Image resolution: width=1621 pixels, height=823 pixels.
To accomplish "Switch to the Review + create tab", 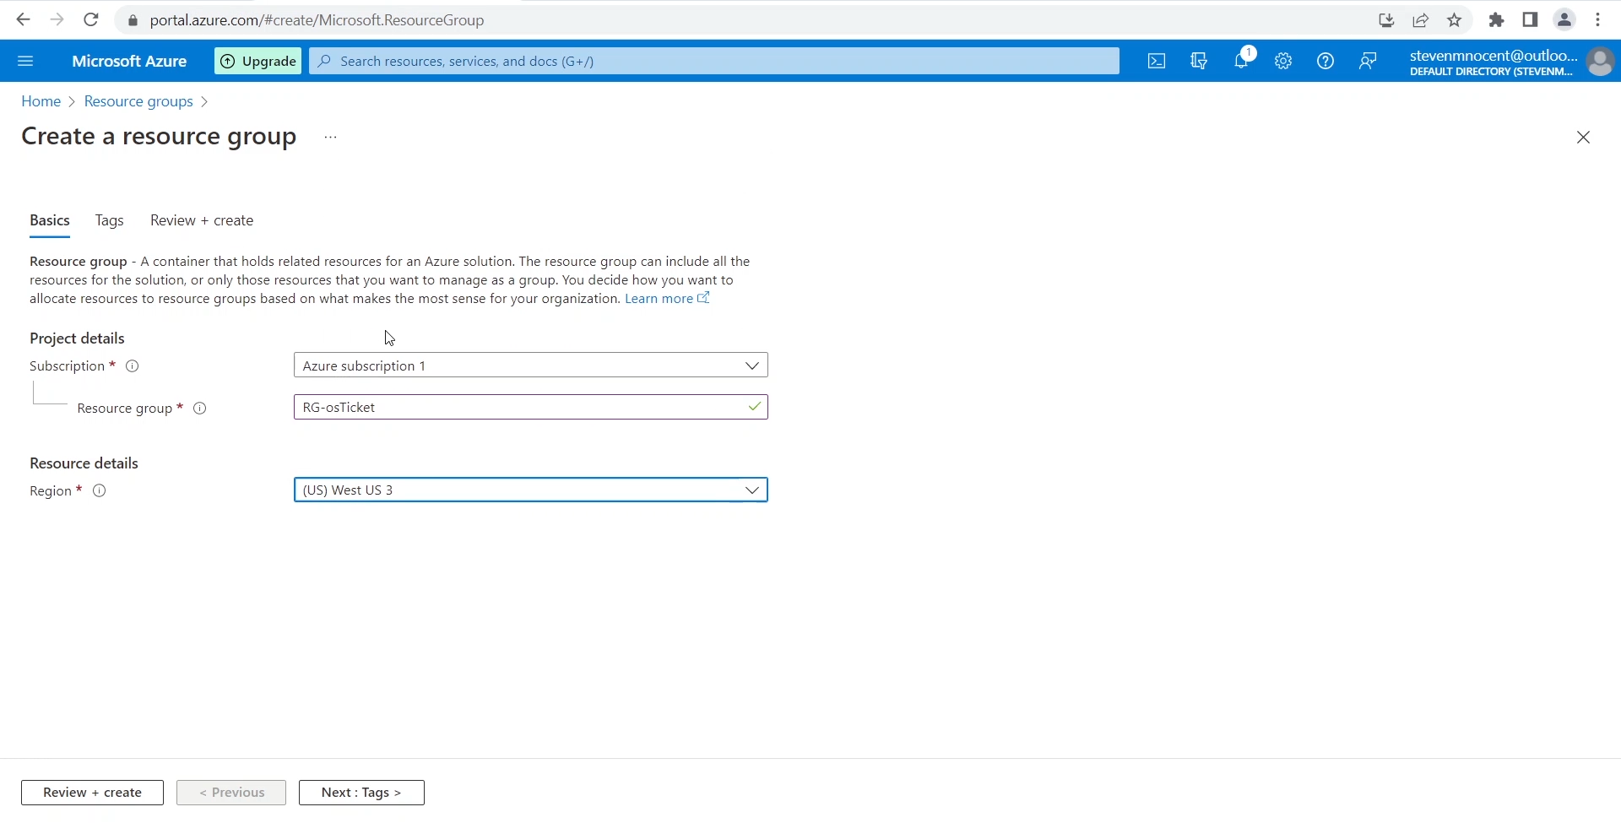I will pyautogui.click(x=201, y=220).
